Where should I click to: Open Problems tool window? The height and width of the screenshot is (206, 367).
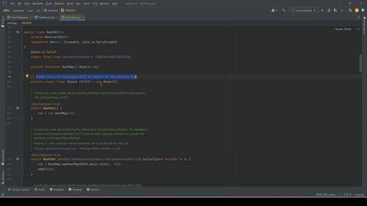tap(57, 189)
